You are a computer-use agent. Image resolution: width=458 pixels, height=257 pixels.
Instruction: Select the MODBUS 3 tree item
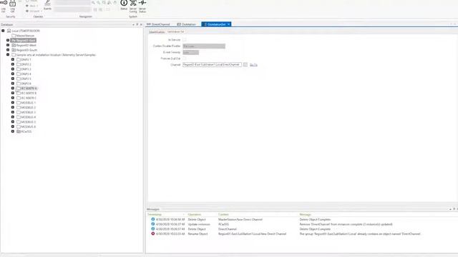(x=29, y=112)
